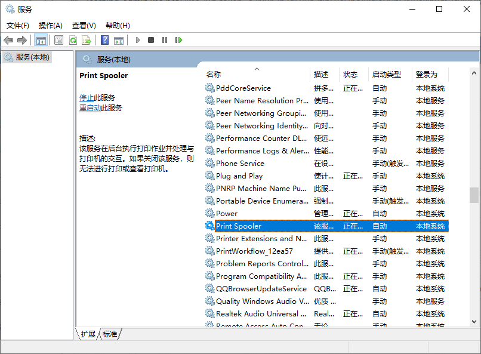Select Peer Networking Identity... service
The image size is (481, 354).
coord(262,126)
